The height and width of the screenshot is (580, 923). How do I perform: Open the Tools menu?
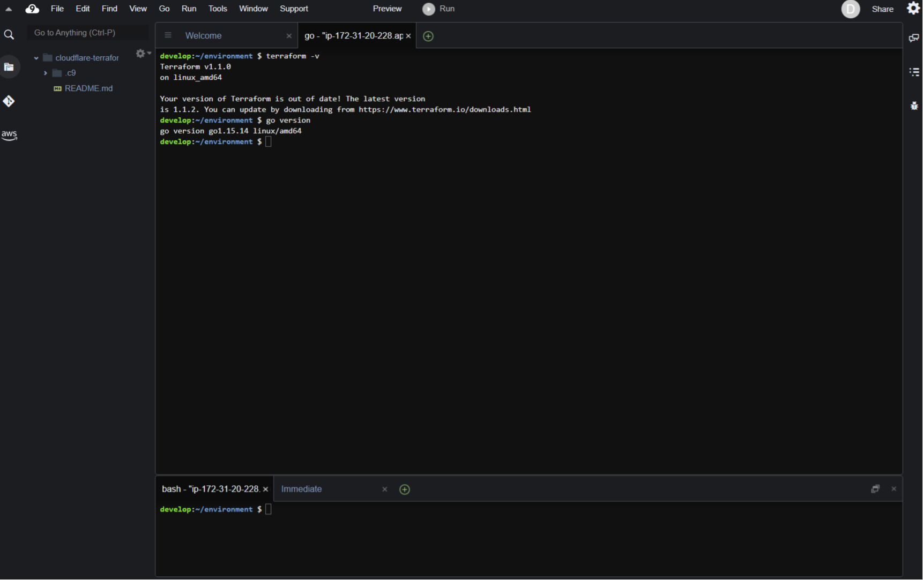pos(218,9)
